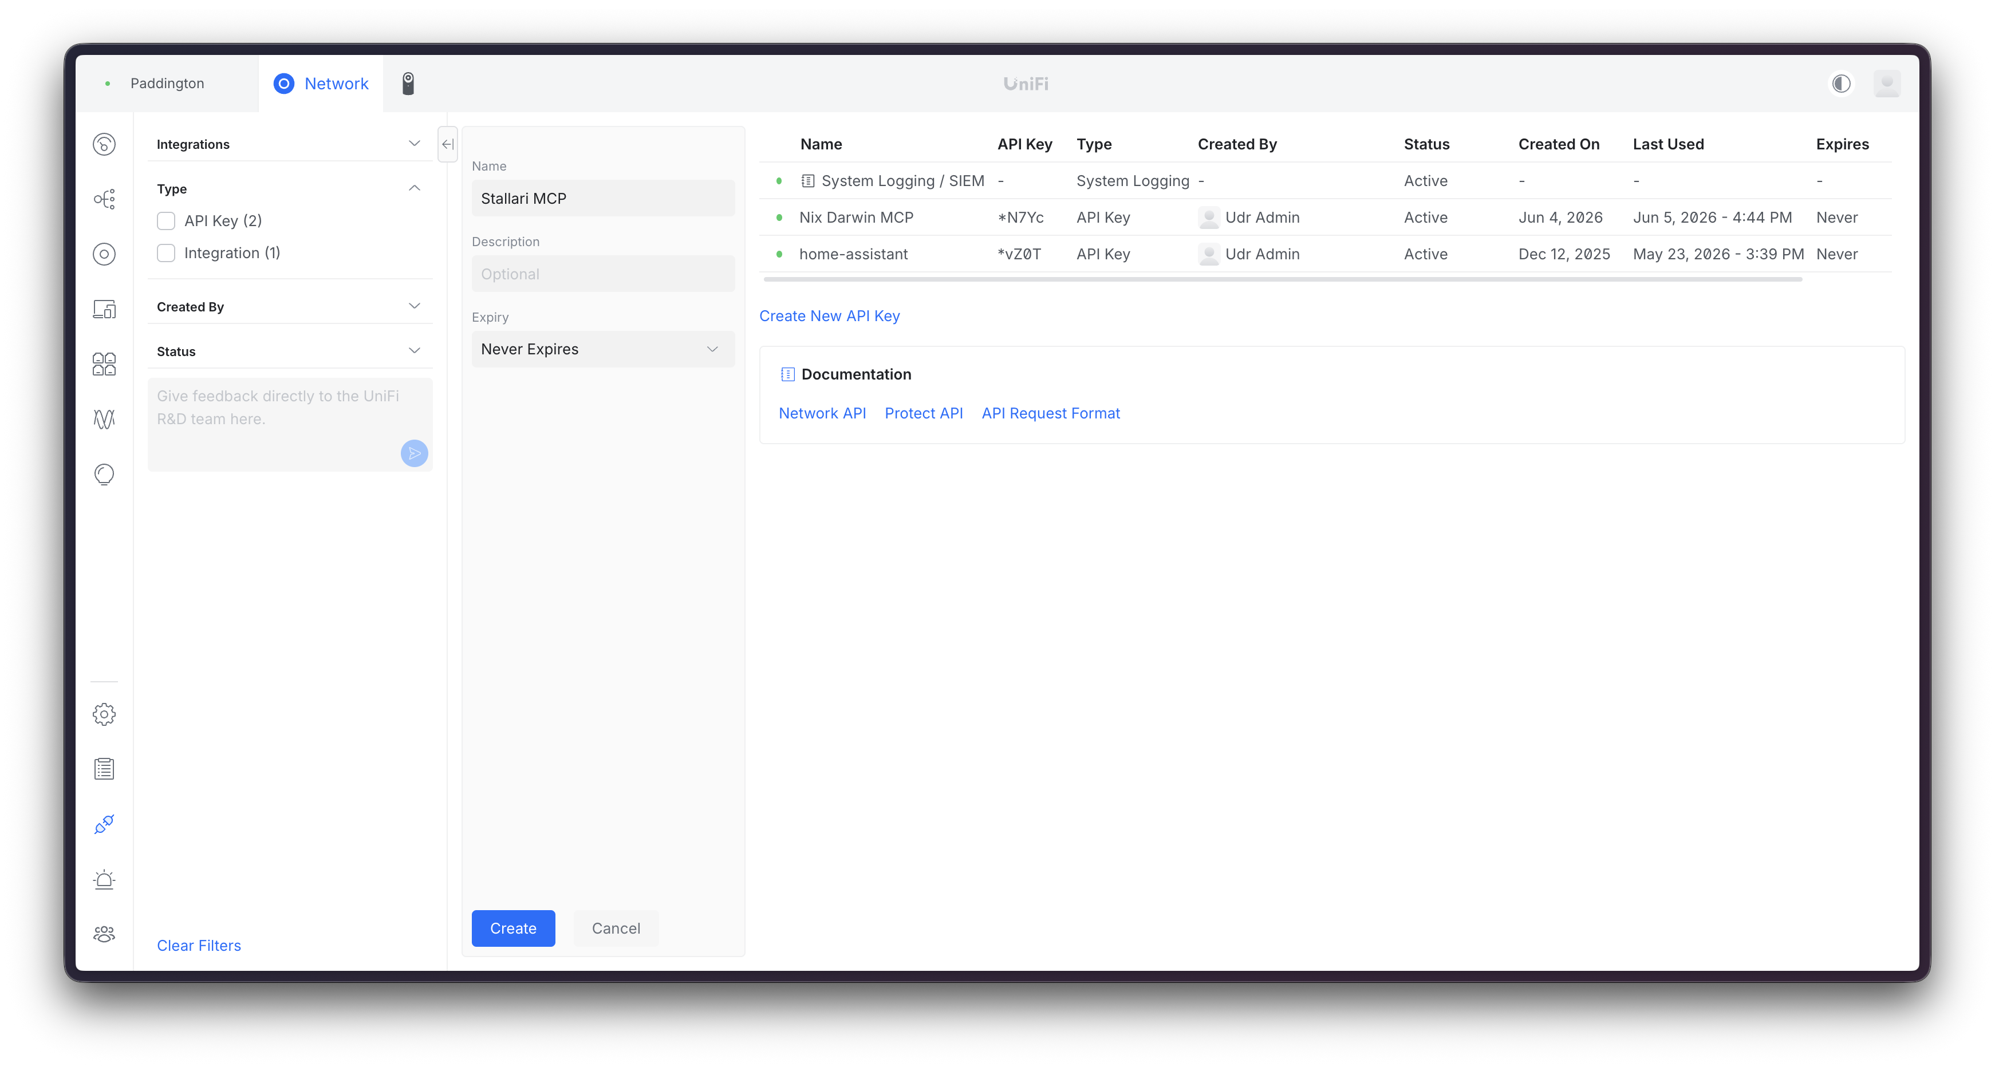Sort by the Status column header
Screen dimensions: 1995x1067
[1426, 144]
